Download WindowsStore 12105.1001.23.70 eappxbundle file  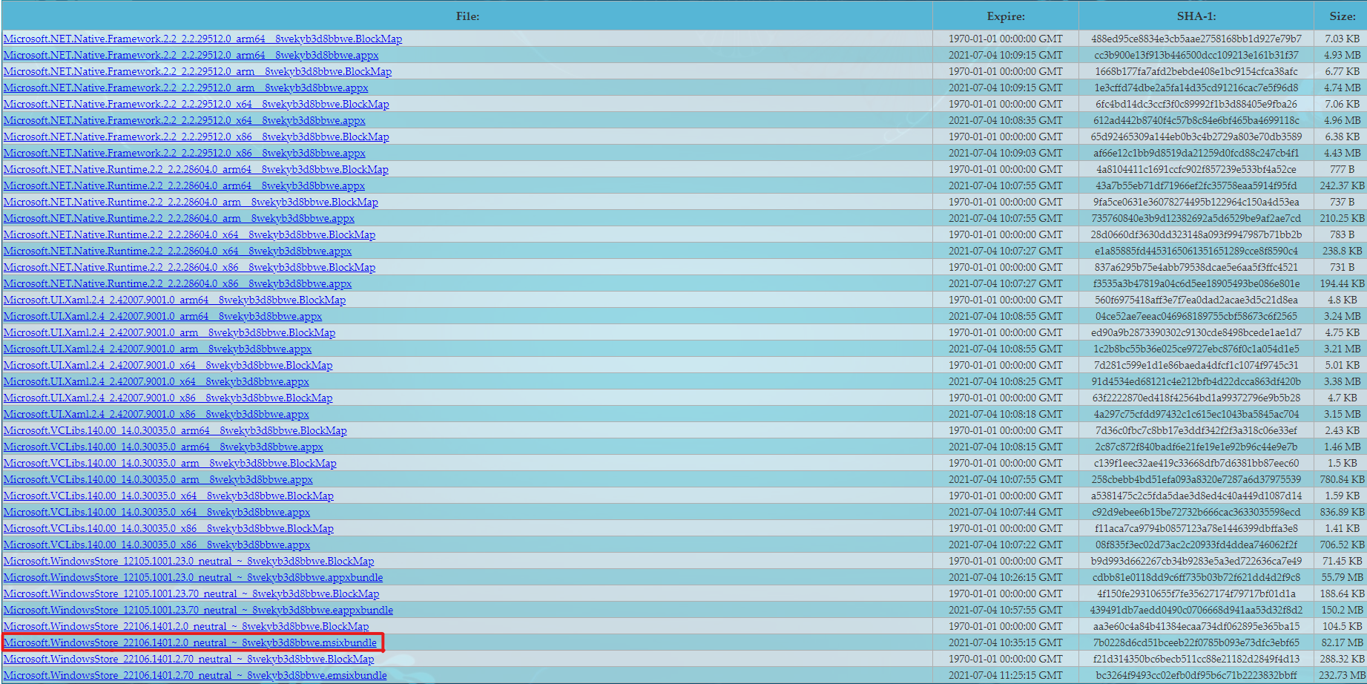click(198, 610)
